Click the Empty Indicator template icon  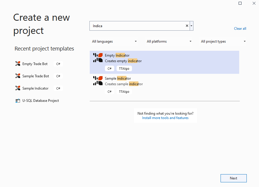(x=98, y=57)
